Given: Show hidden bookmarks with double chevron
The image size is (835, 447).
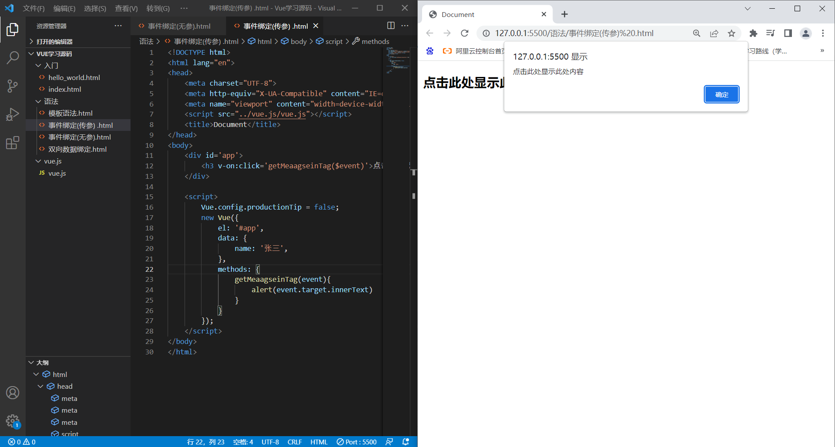Looking at the screenshot, I should [822, 50].
